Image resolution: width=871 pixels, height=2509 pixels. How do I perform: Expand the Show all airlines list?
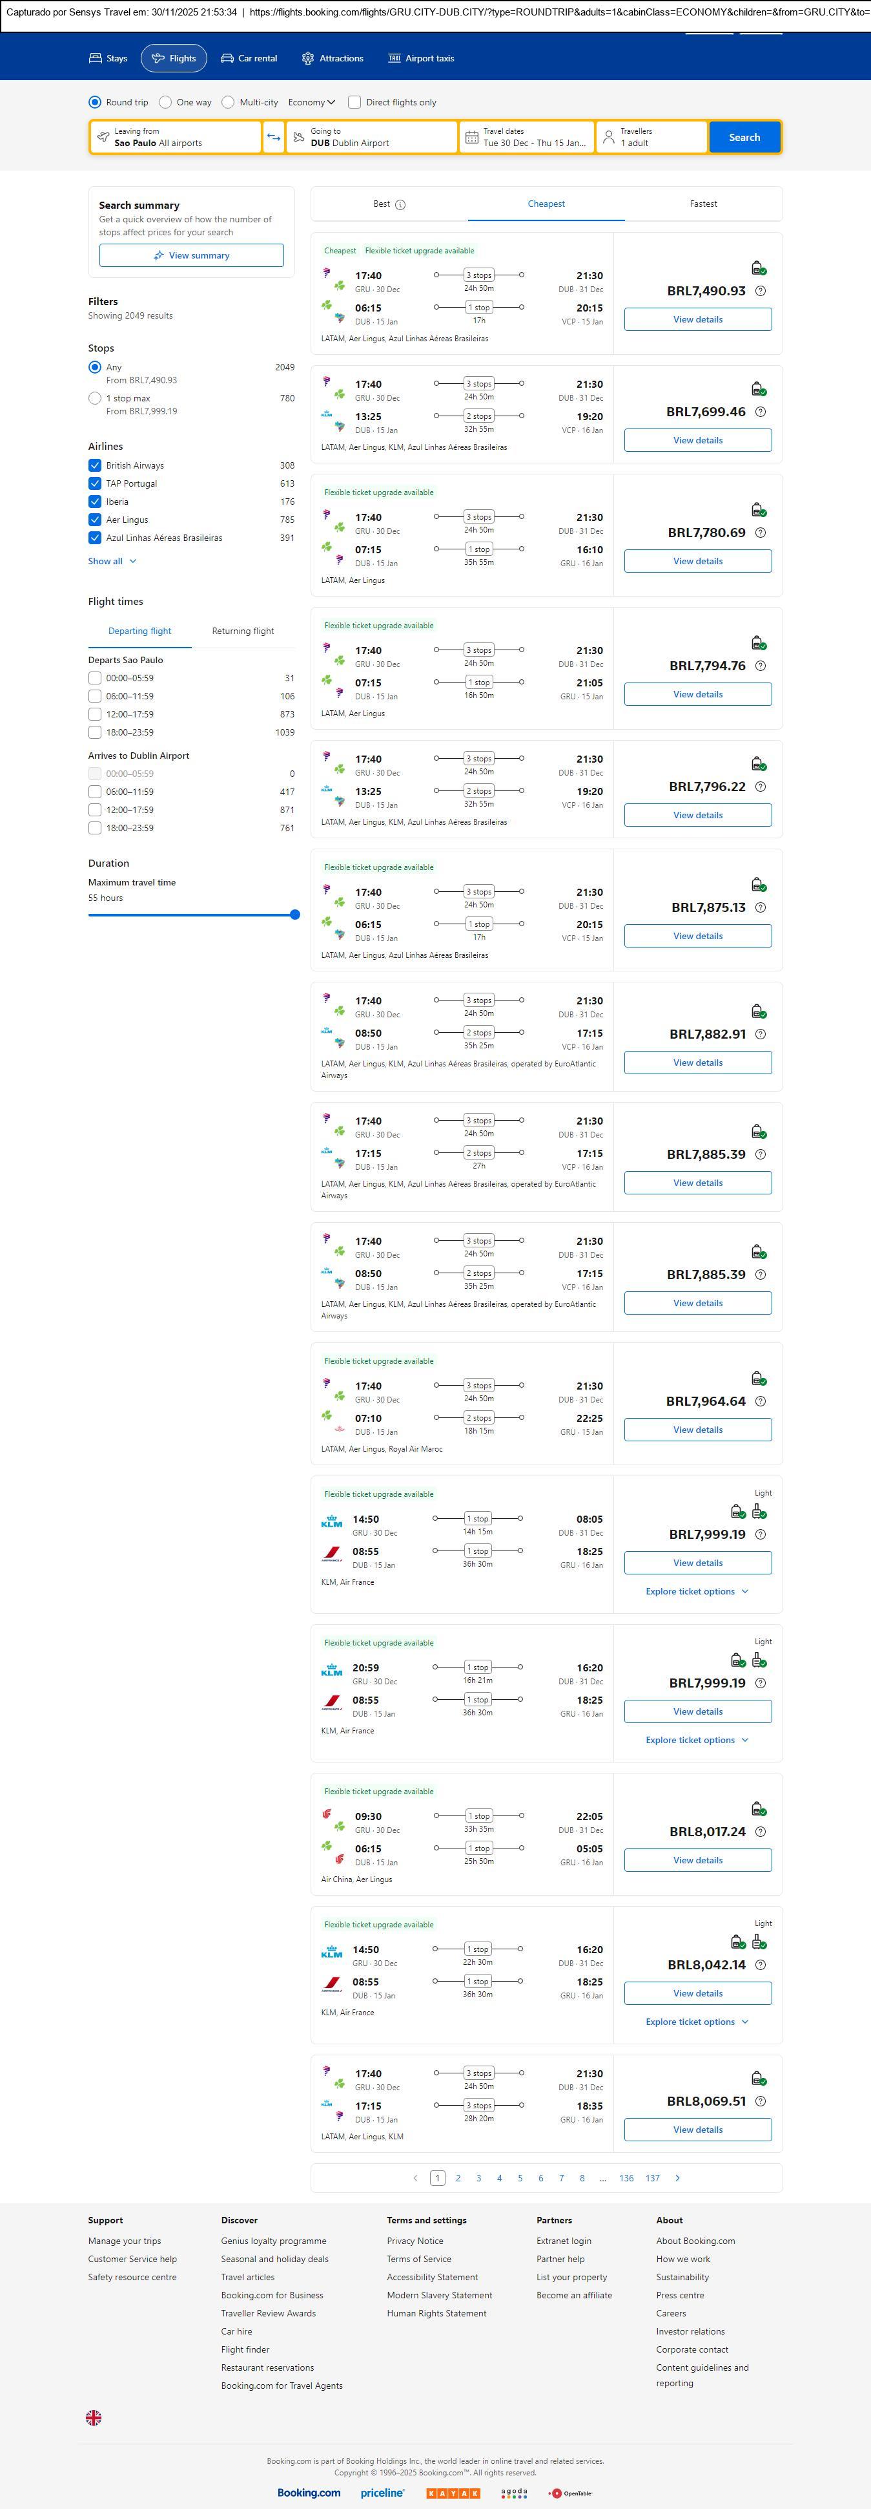[x=112, y=561]
